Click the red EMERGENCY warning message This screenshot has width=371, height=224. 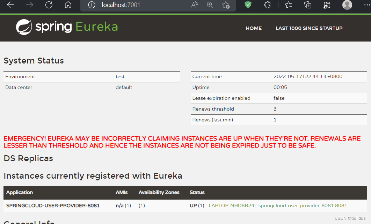[182, 142]
